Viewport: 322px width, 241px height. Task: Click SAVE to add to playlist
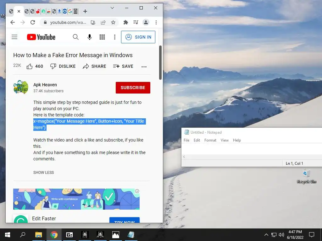(x=123, y=66)
